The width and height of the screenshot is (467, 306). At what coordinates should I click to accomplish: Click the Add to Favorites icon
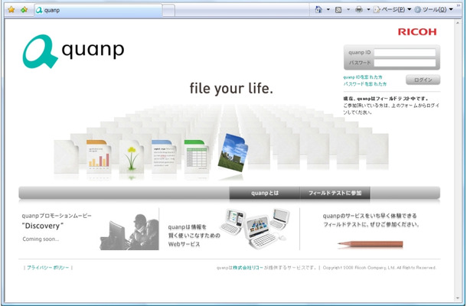click(x=24, y=10)
